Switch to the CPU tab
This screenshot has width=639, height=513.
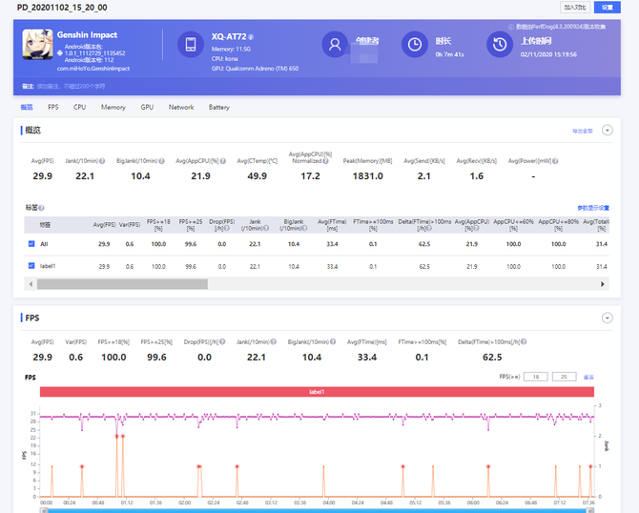click(x=79, y=107)
